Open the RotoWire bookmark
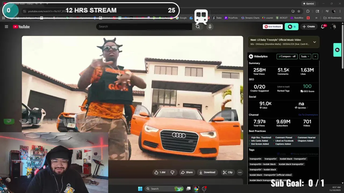 [297, 18]
